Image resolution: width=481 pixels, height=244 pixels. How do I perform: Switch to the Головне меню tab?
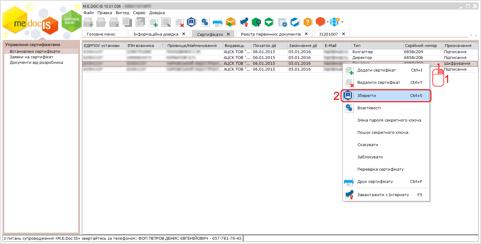[x=104, y=34]
